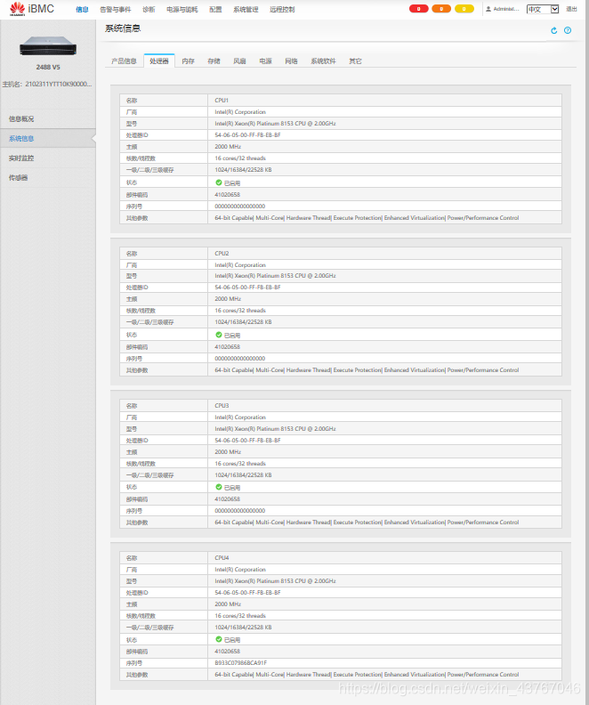Open the orange major alarm counter
This screenshot has height=705, width=589.
click(x=441, y=9)
